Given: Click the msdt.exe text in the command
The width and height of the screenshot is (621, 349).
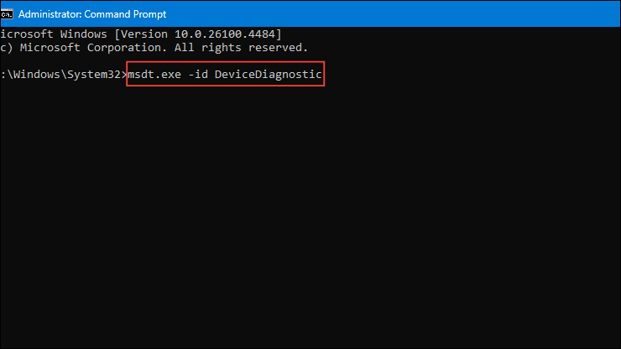Looking at the screenshot, I should [x=154, y=74].
